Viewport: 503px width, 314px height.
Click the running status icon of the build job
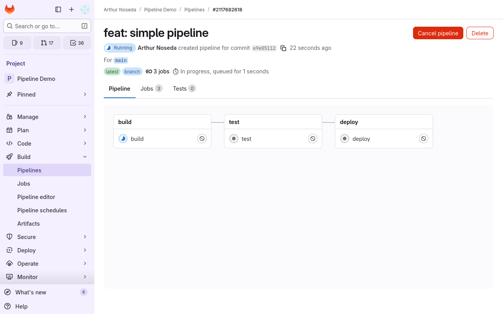123,139
